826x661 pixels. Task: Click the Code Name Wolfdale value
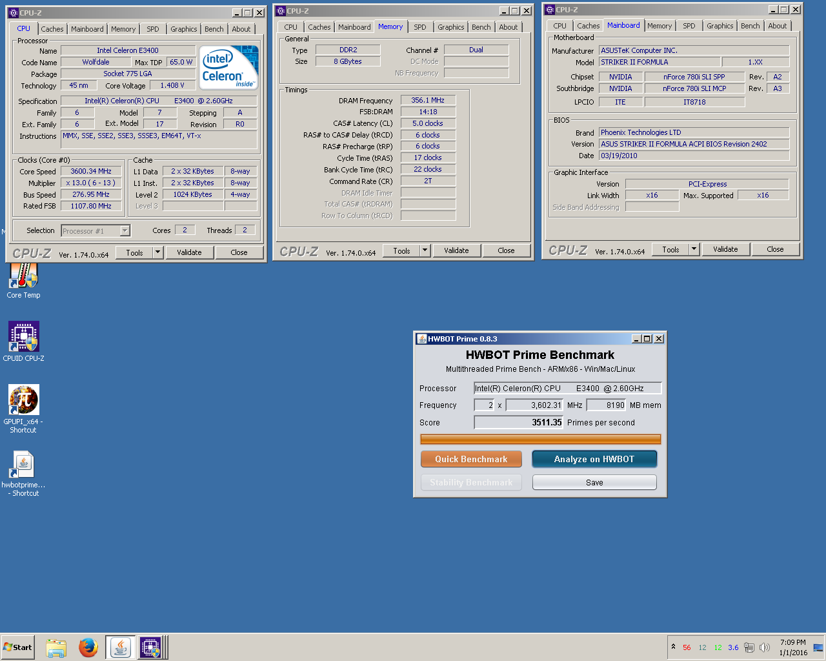[96, 62]
